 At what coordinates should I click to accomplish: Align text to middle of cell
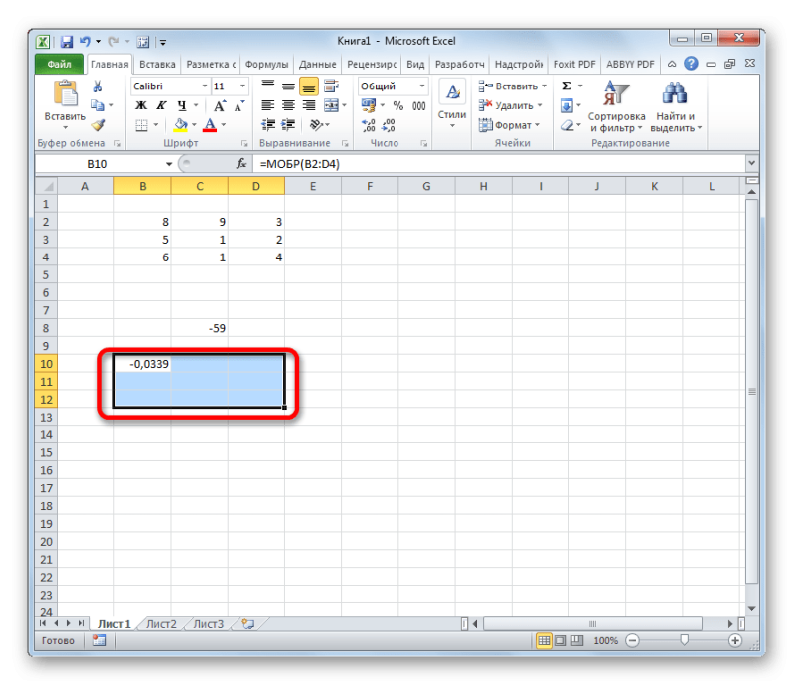click(x=288, y=86)
